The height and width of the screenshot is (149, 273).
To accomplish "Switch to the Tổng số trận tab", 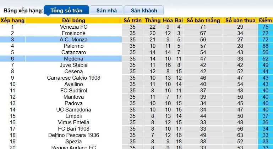I will click(66, 10).
